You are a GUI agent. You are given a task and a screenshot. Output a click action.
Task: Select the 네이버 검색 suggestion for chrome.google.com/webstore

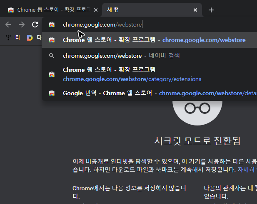coord(149,56)
